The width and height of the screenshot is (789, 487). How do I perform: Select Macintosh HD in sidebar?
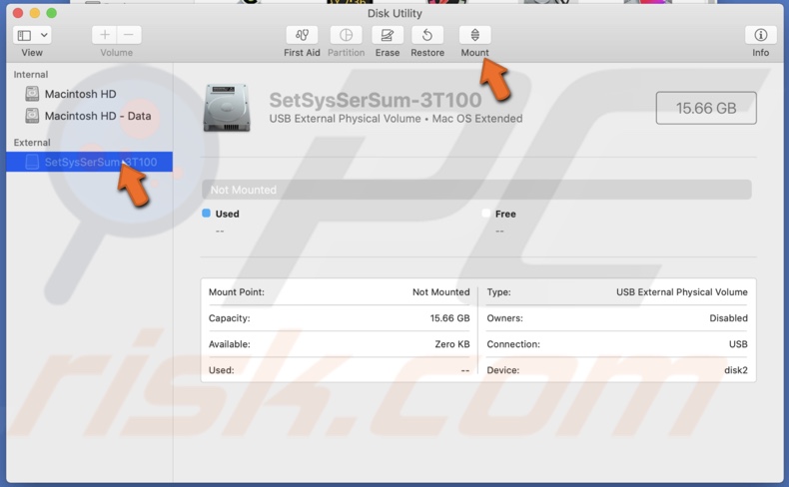80,94
